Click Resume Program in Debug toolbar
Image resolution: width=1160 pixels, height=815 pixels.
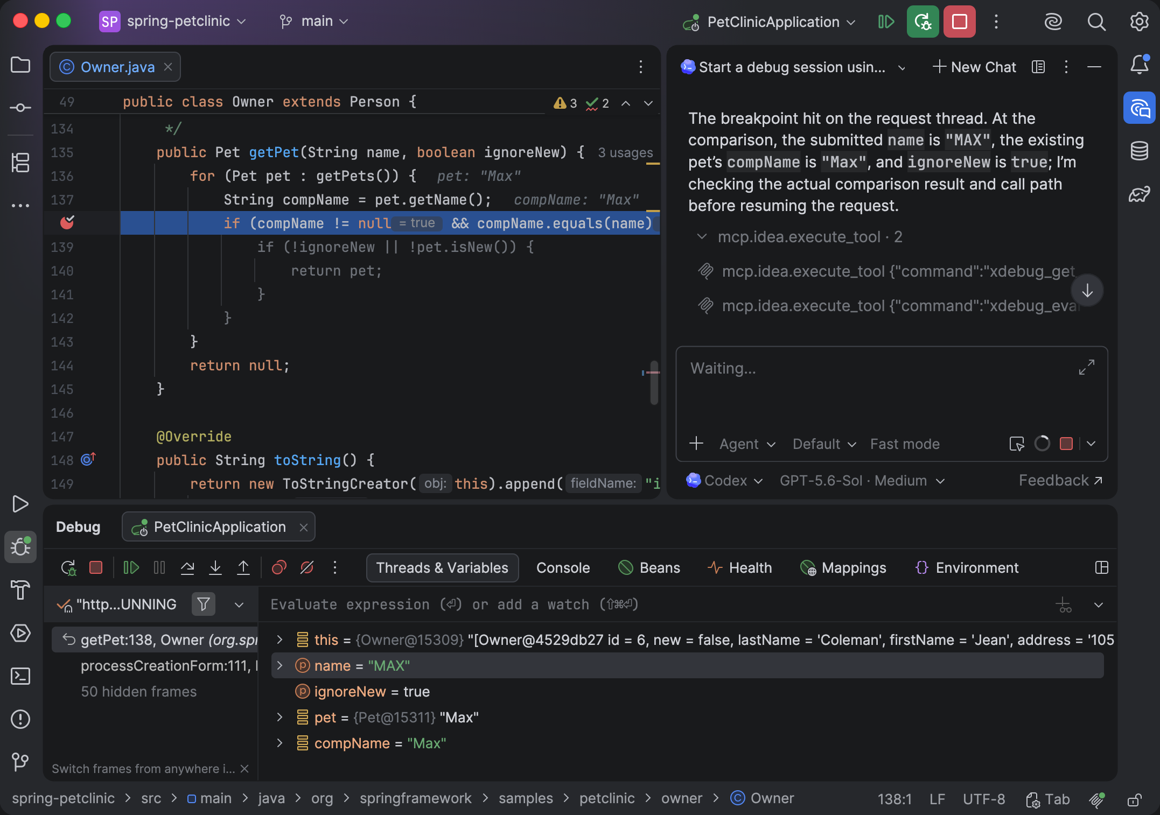click(x=131, y=568)
